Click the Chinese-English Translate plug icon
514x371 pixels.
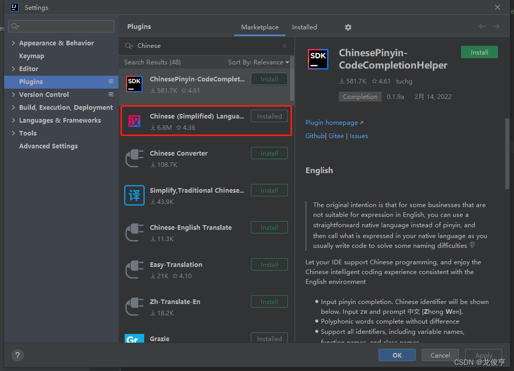[134, 232]
